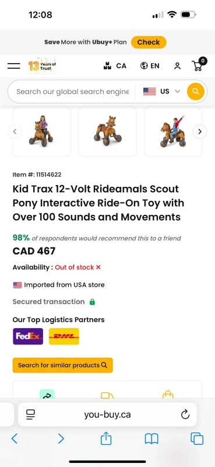This screenshot has height=467, width=215.
Task: Change delivery country CA selector
Action: click(115, 66)
